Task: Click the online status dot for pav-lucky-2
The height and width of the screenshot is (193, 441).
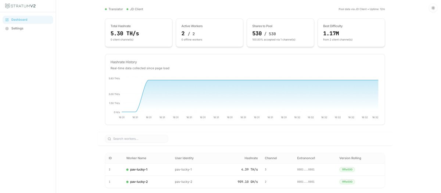Action: [x=128, y=182]
